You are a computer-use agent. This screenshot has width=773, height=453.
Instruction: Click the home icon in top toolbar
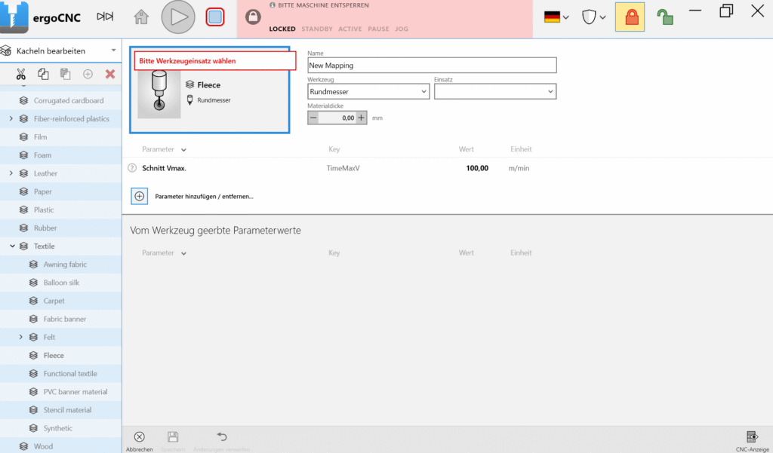tap(141, 17)
